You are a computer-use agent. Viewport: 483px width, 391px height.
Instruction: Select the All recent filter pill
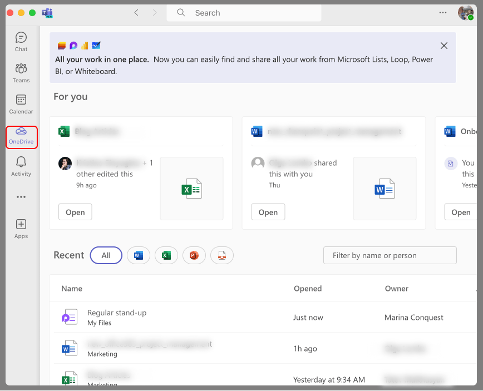point(106,255)
